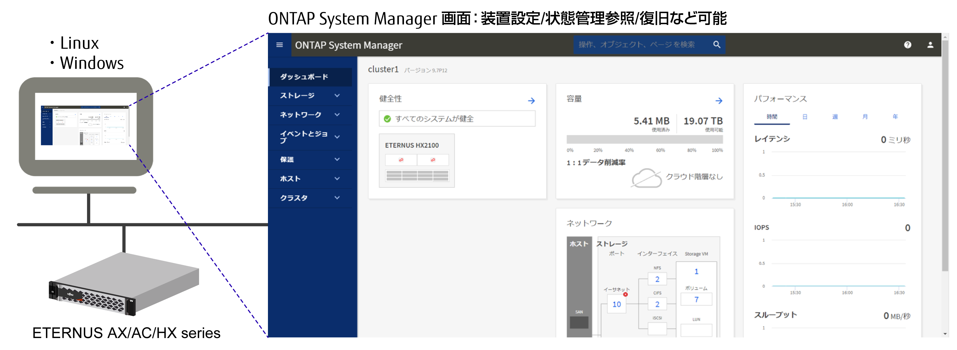Open the help question mark icon

tap(907, 45)
